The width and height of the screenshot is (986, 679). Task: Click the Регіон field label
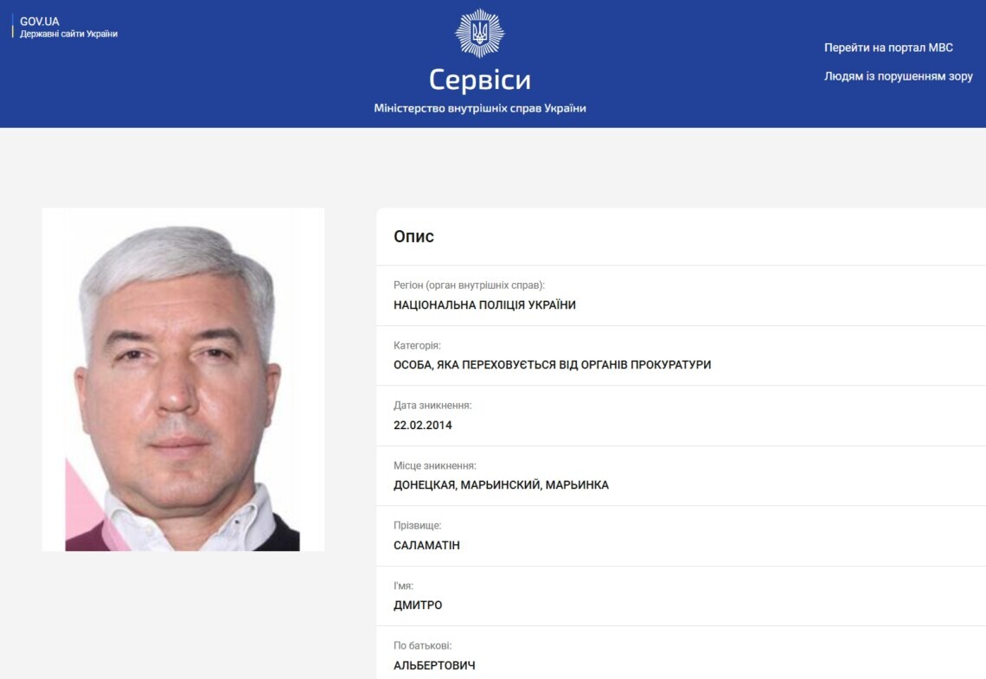(469, 285)
